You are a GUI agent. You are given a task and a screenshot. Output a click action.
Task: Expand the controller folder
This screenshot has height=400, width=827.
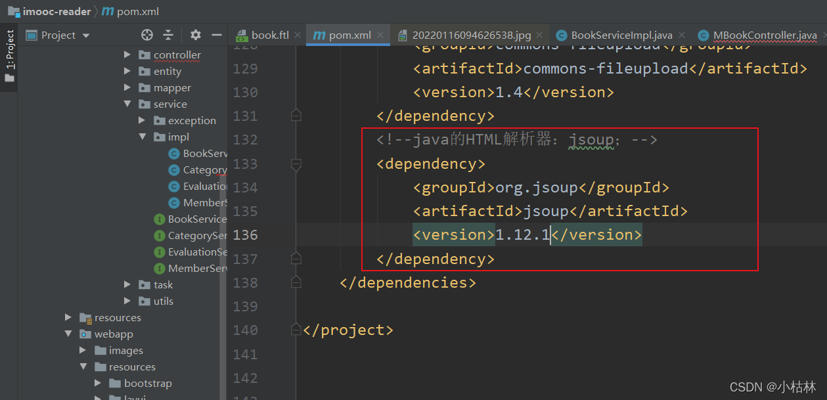pyautogui.click(x=127, y=55)
